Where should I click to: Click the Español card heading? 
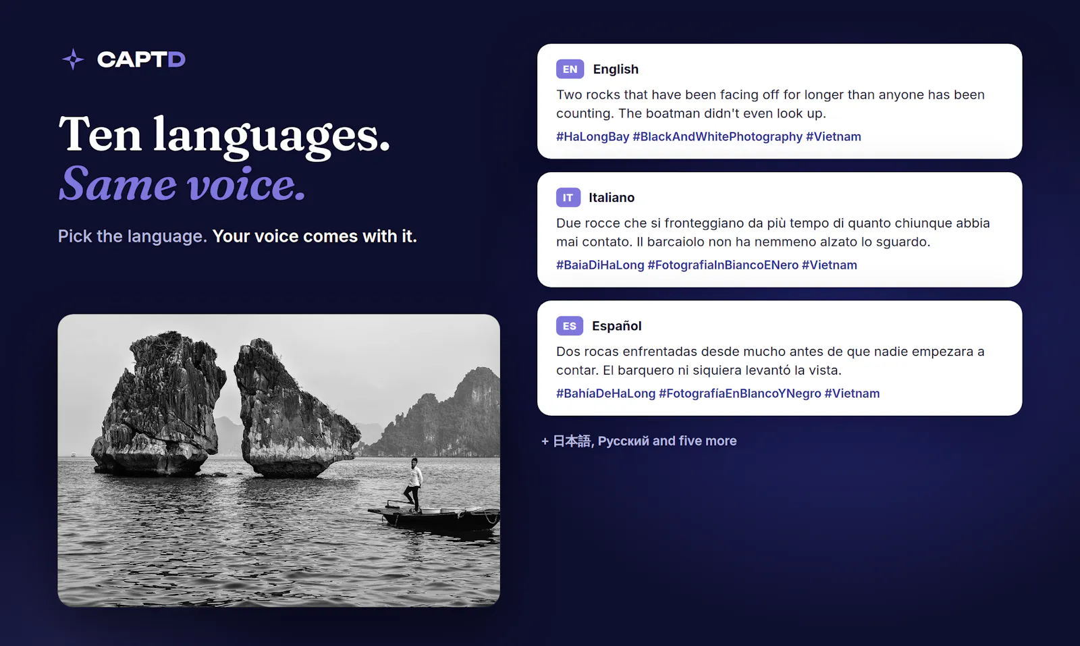click(616, 325)
